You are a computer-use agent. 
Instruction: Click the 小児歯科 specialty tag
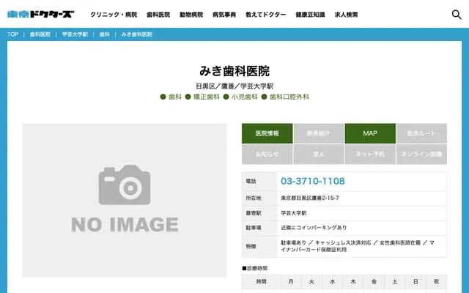244,97
